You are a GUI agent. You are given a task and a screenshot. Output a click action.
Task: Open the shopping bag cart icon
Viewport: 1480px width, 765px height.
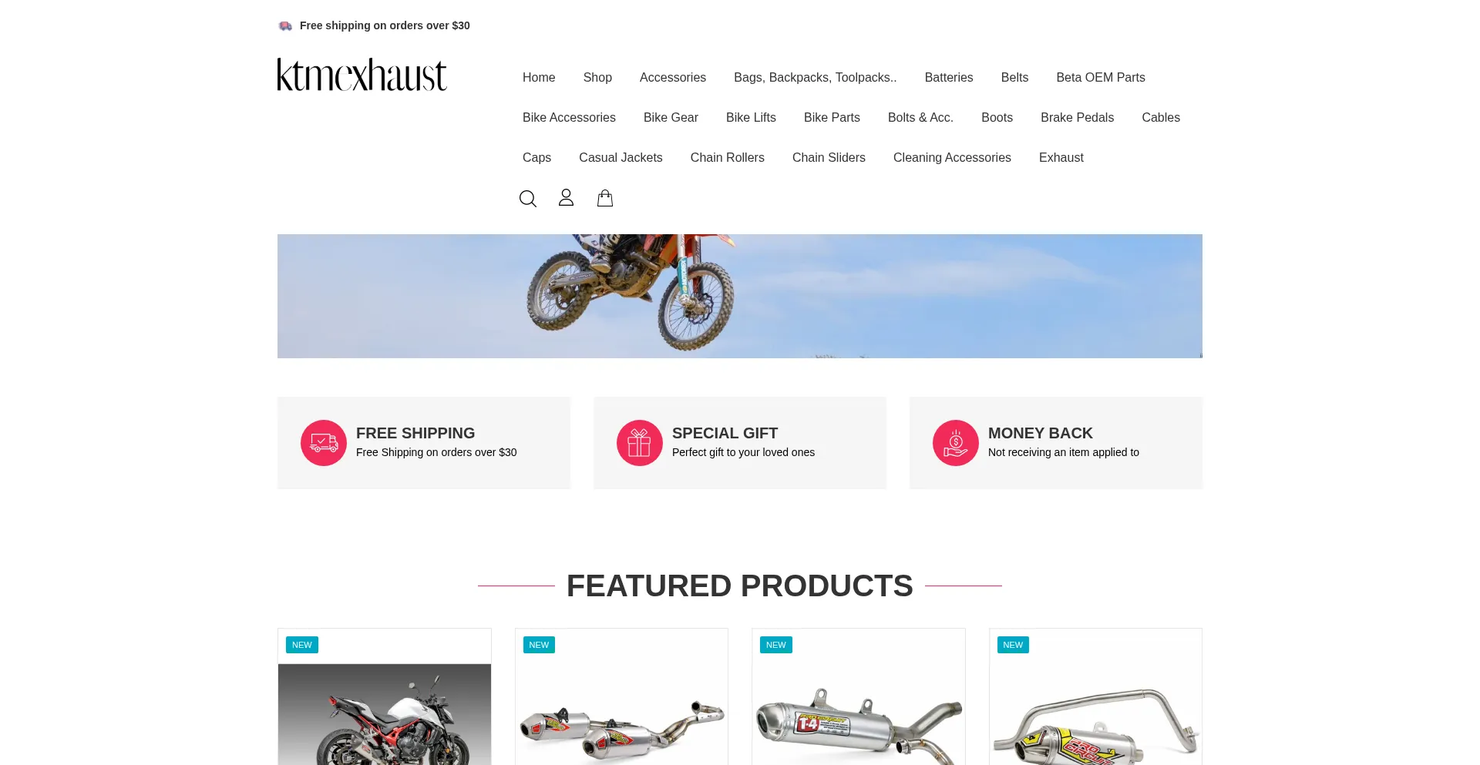[605, 198]
